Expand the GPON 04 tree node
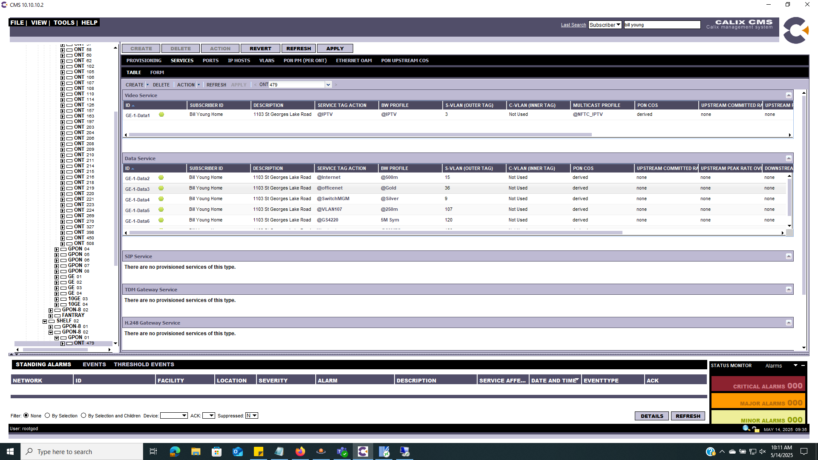 coord(57,249)
